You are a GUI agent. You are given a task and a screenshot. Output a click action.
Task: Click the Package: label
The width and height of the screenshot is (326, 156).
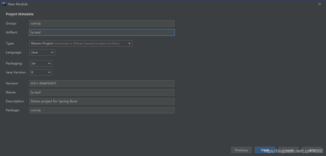tap(13, 110)
